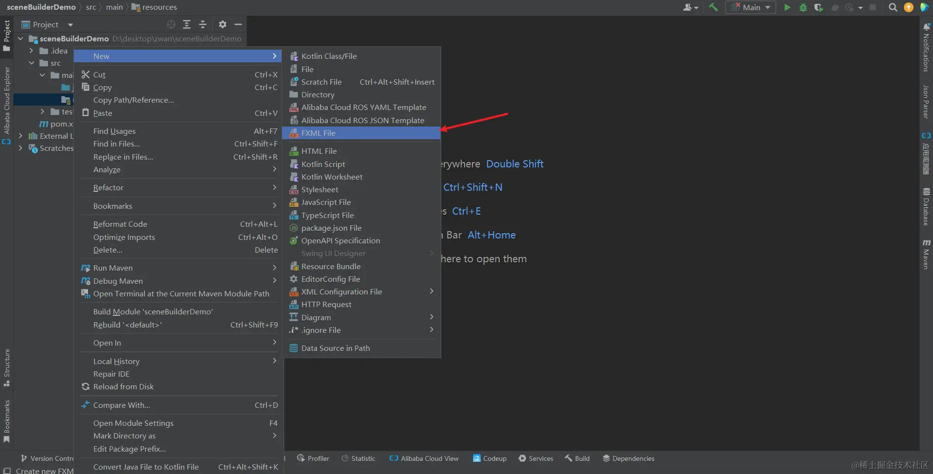Open the Build tool window tab
Screen dimensions: 933x474
click(x=577, y=458)
